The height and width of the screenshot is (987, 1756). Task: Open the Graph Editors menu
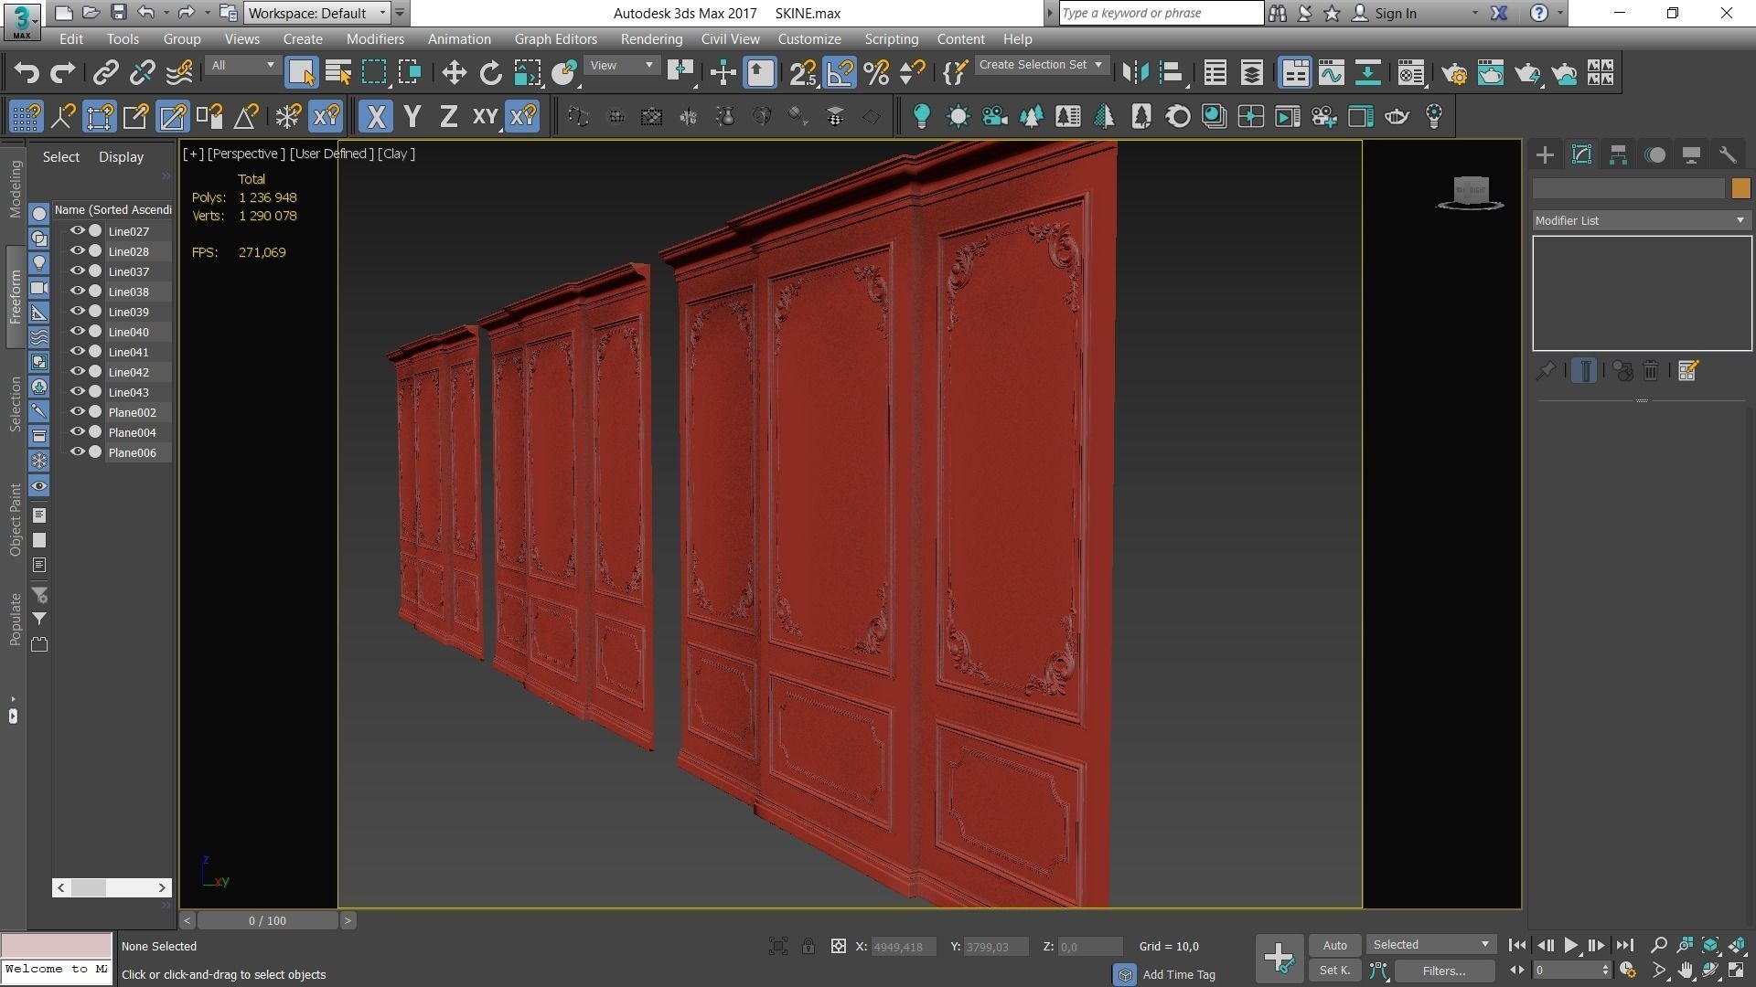pyautogui.click(x=555, y=39)
